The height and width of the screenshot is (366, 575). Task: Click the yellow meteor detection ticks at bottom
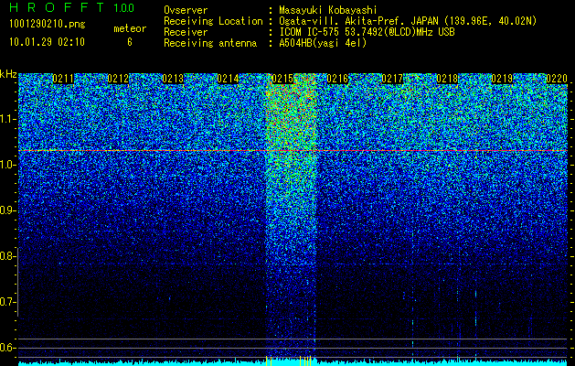(x=289, y=361)
